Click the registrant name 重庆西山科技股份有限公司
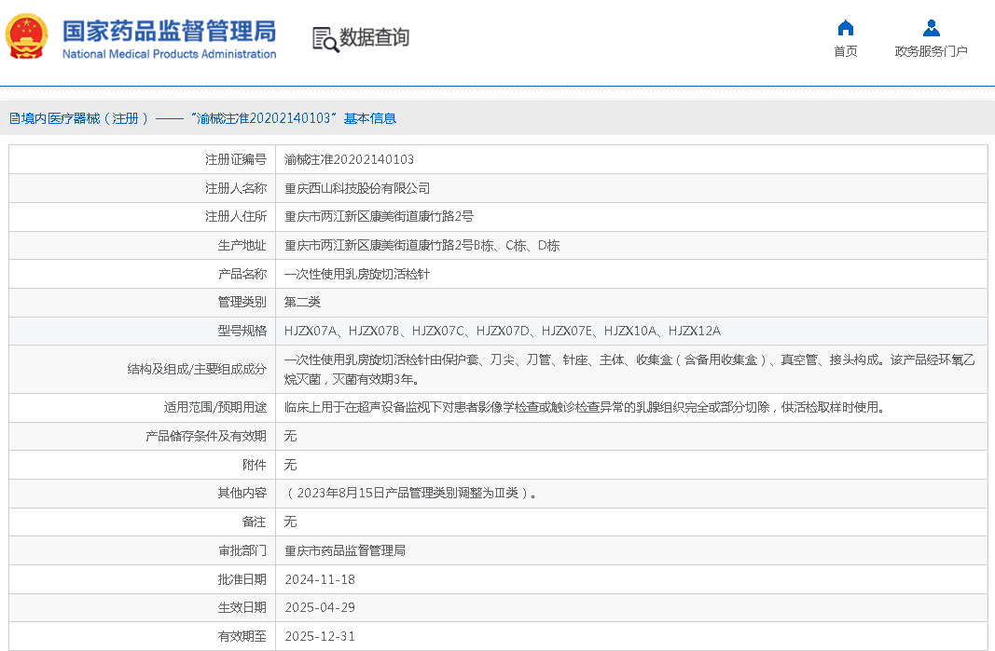This screenshot has height=651, width=995. coord(357,188)
